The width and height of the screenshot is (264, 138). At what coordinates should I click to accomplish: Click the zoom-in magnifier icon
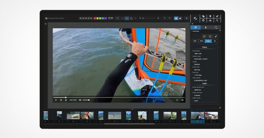click(158, 18)
